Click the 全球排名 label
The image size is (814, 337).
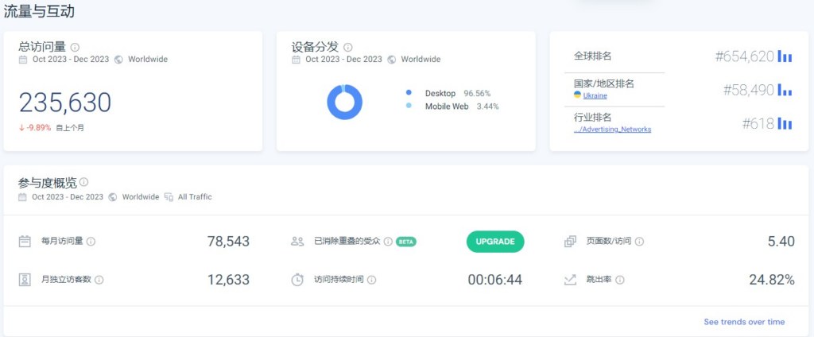coord(592,56)
